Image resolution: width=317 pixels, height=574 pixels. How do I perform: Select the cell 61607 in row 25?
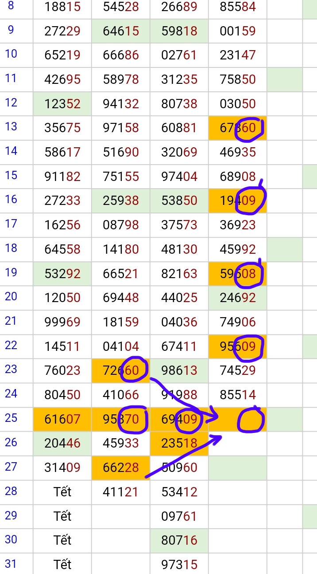[62, 419]
